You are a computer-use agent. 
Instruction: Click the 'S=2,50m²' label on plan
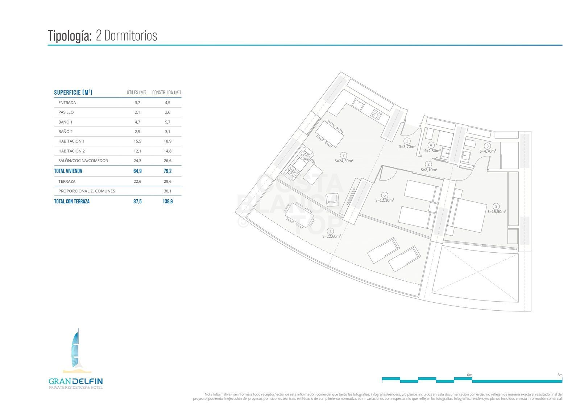point(432,151)
